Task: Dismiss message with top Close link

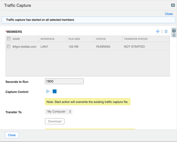Action: (169, 14)
